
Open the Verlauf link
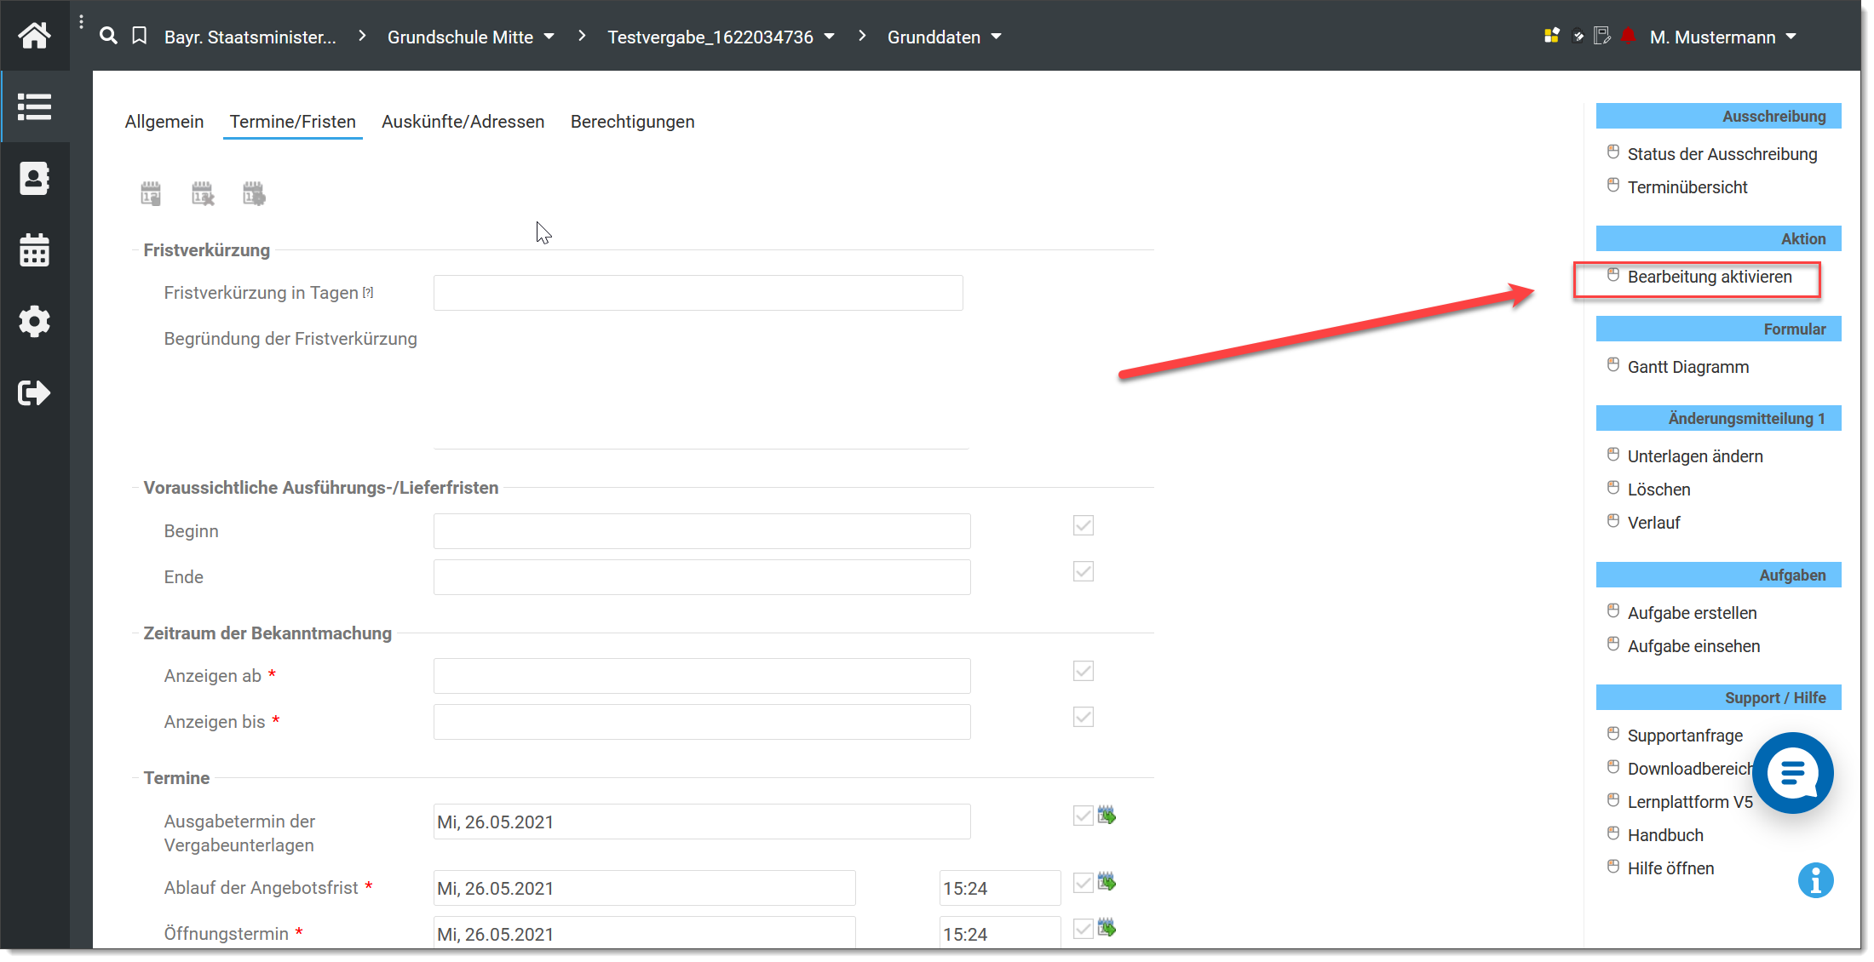(x=1653, y=523)
